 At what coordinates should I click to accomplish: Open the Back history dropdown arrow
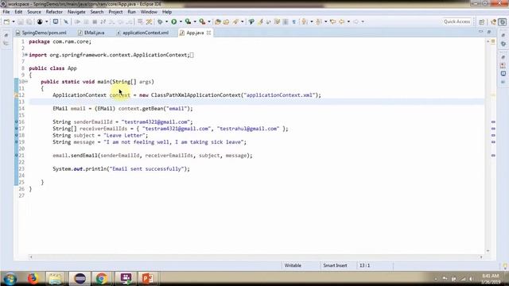tap(348, 21)
